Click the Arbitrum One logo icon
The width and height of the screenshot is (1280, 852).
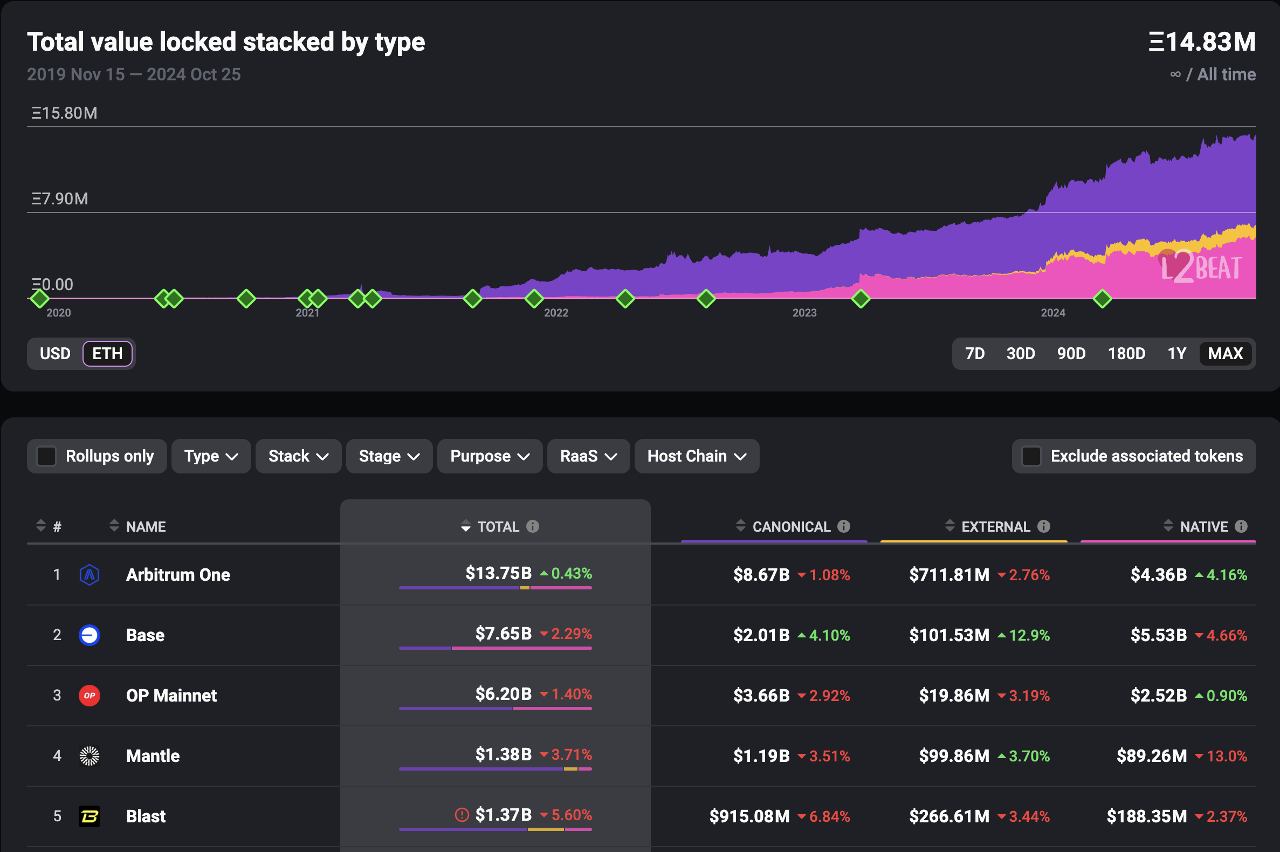tap(89, 574)
